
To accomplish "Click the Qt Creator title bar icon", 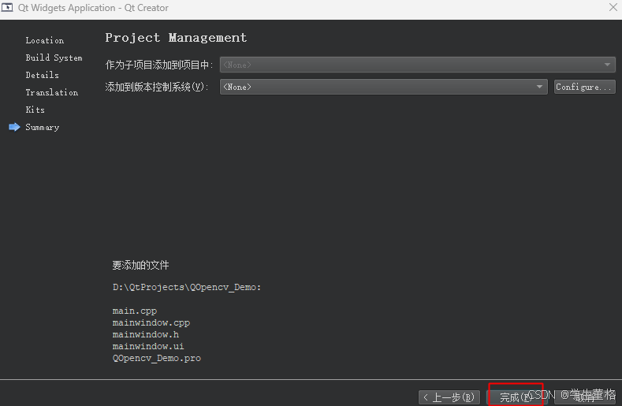I will click(x=7, y=8).
